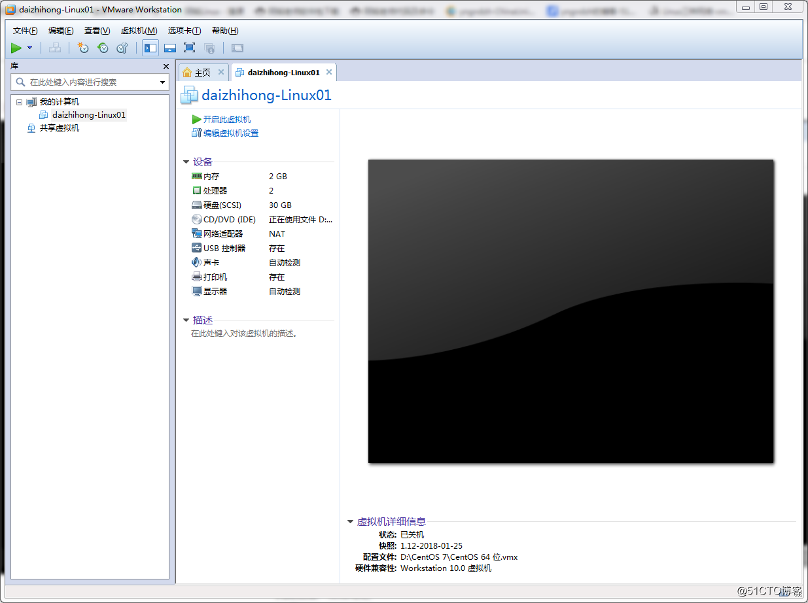The image size is (808, 603).
Task: Click the Unity mode toolbar icon
Action: [209, 48]
